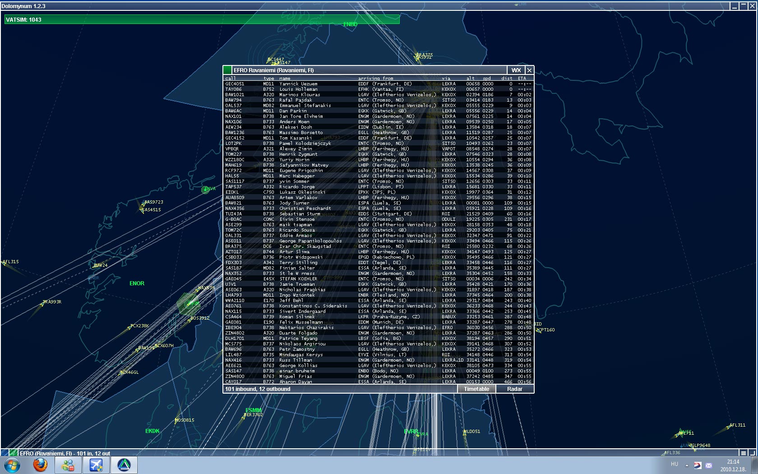Select the CSB033 flight row
This screenshot has width=758, height=474.
pyautogui.click(x=379, y=257)
